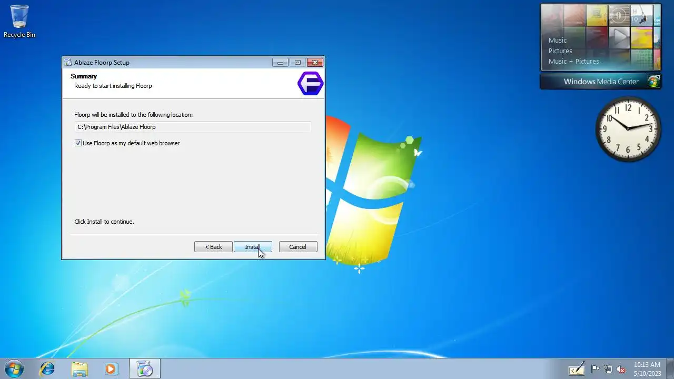Click the 'Ready to start installing Floorp' text
This screenshot has width=674, height=379.
pos(113,86)
